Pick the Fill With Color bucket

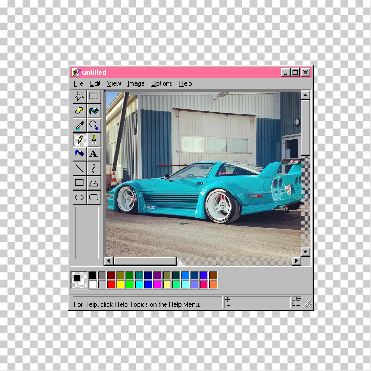[94, 111]
